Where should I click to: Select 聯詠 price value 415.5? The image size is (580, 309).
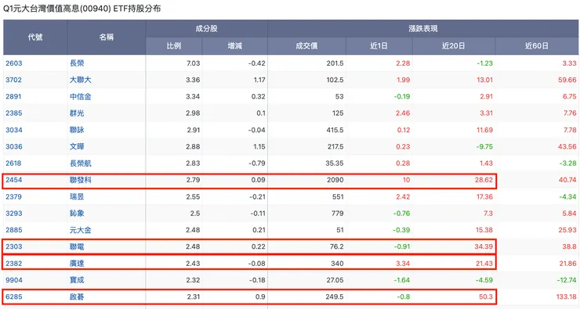coord(335,130)
